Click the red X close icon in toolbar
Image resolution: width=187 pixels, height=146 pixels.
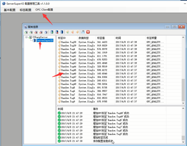pyautogui.click(x=88, y=32)
